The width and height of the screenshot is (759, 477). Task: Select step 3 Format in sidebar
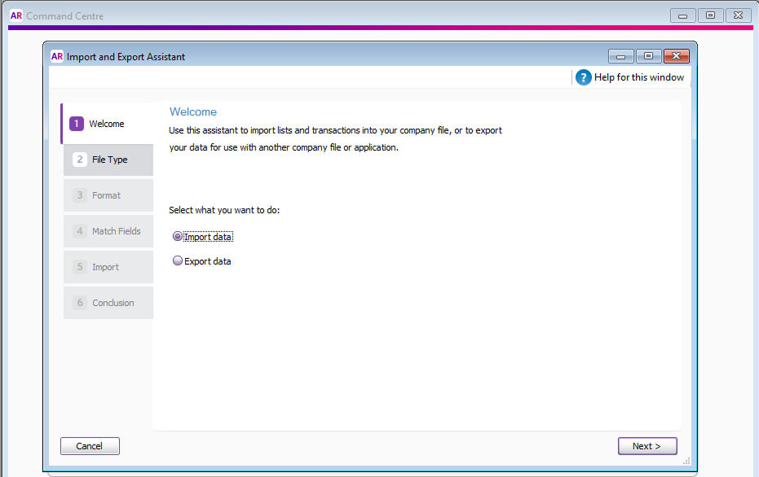108,195
